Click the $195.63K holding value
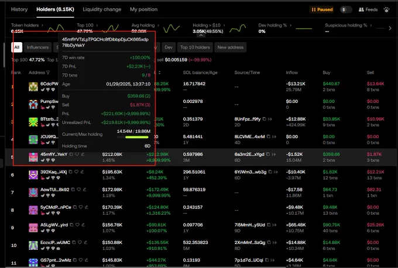This screenshot has width=398, height=268. pyautogui.click(x=112, y=172)
